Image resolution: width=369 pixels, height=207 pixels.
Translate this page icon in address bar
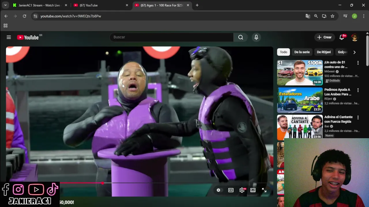(x=308, y=16)
